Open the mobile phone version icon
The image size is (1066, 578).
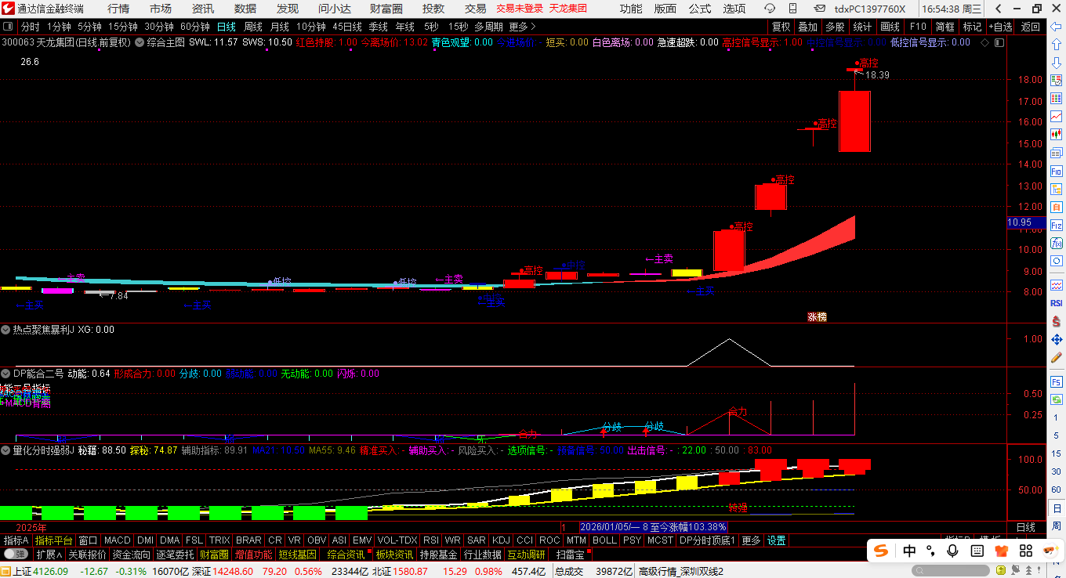click(792, 9)
